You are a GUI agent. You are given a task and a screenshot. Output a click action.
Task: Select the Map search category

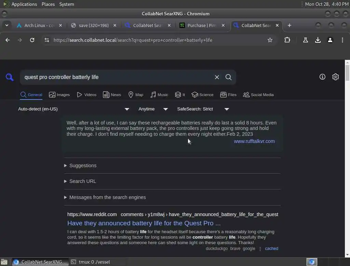pos(136,95)
